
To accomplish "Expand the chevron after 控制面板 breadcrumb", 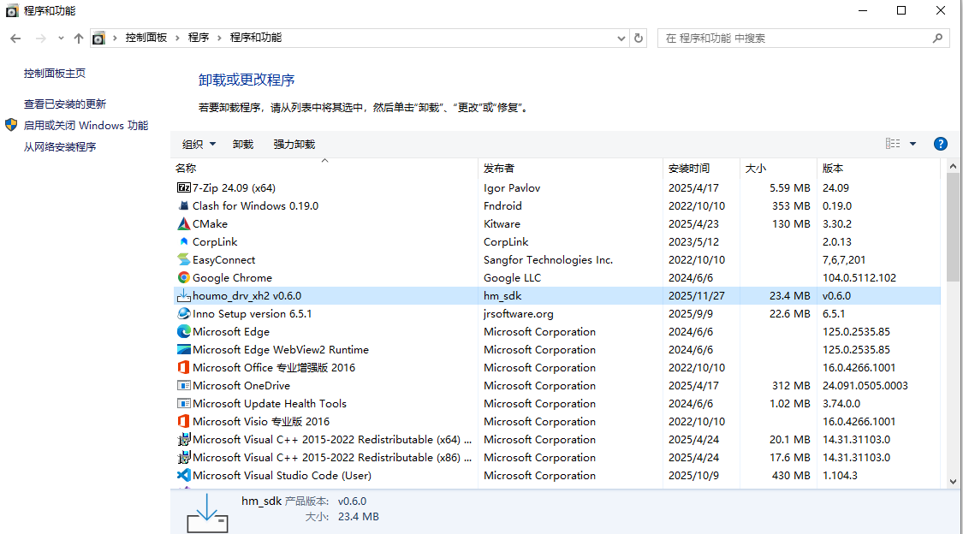I will click(x=177, y=38).
